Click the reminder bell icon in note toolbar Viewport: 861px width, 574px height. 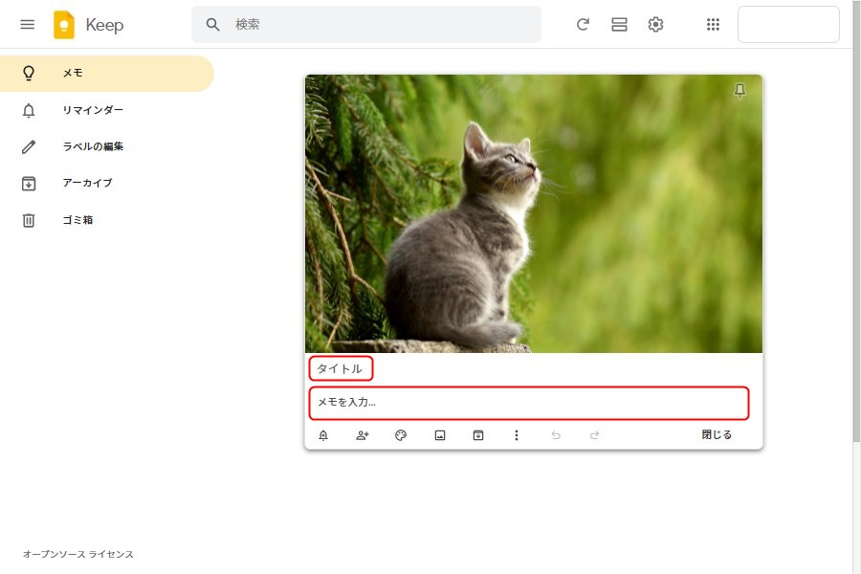(323, 435)
